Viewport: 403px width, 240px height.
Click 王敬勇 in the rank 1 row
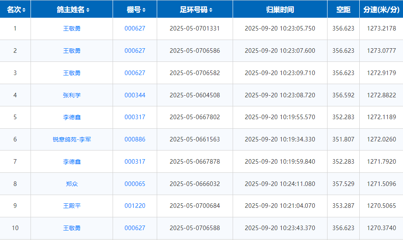tap(72, 28)
